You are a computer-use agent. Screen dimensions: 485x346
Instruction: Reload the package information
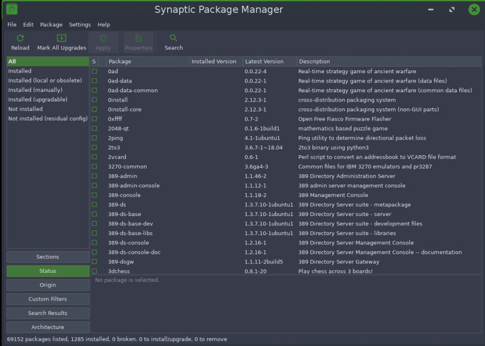click(x=20, y=41)
